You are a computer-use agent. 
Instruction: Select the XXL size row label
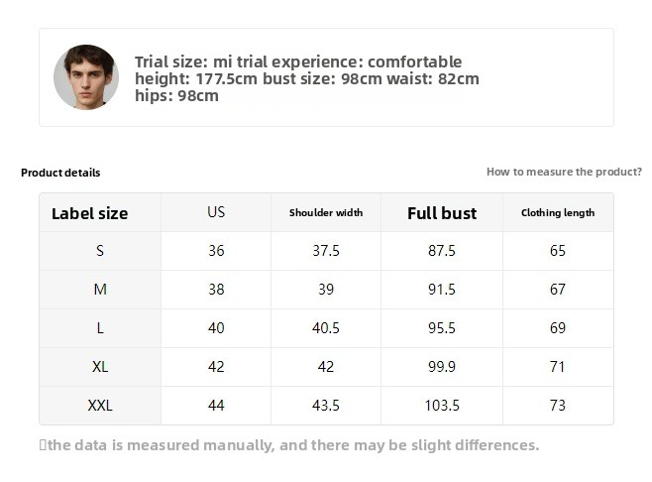[x=100, y=406]
